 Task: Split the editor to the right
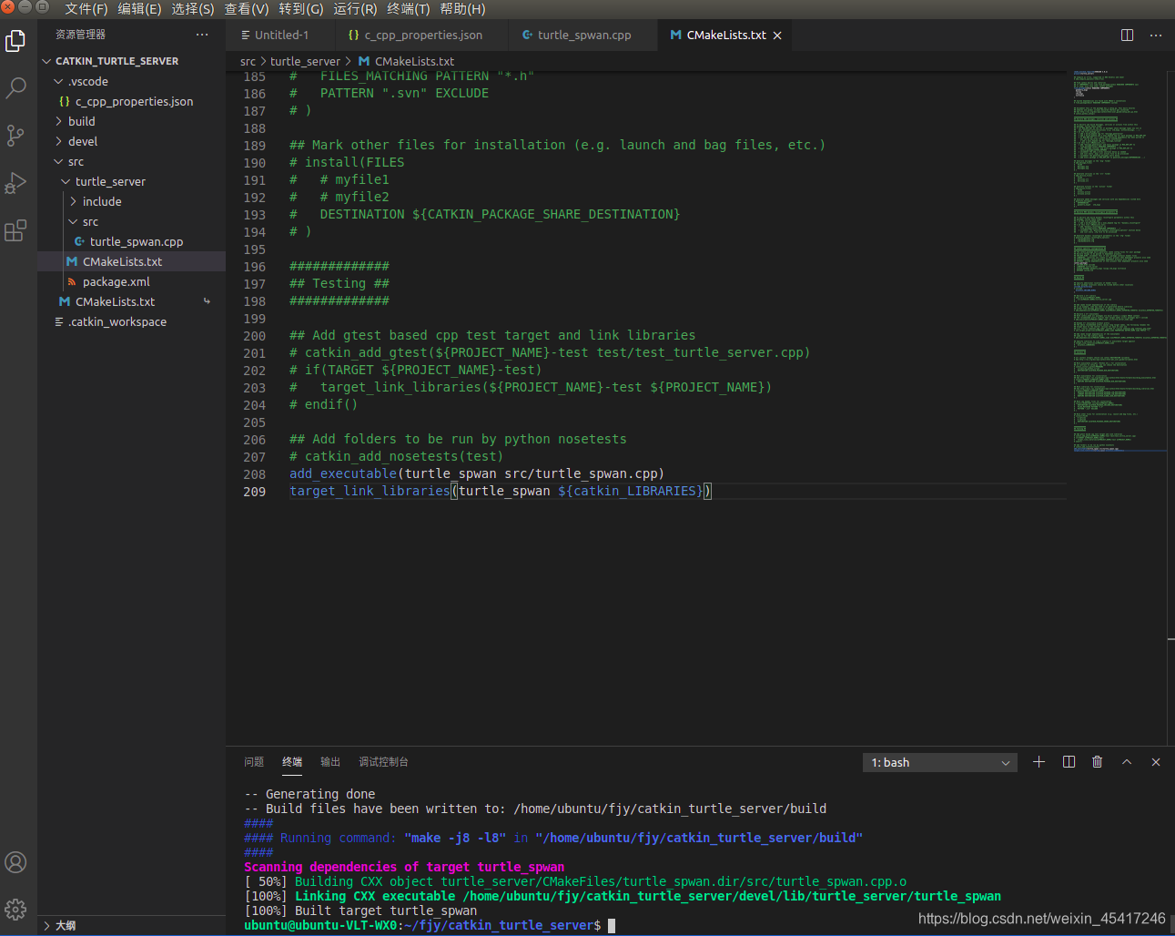click(x=1127, y=35)
